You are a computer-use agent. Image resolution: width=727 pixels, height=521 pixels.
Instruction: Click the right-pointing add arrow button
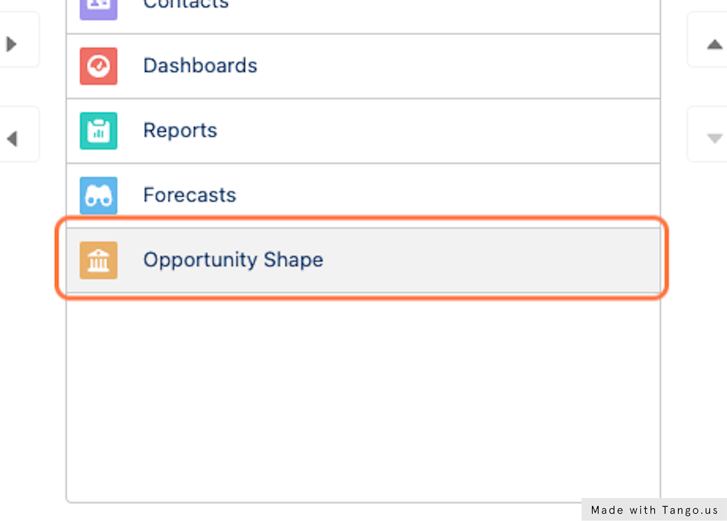point(12,44)
